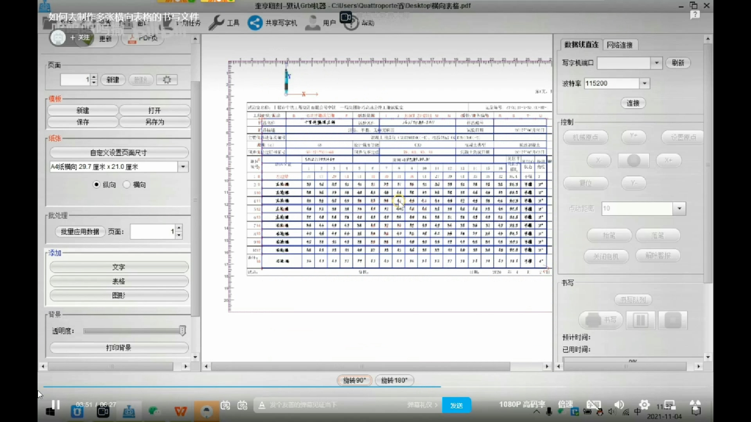
Task: Open 写字机端口 port dropdown
Action: tap(656, 63)
